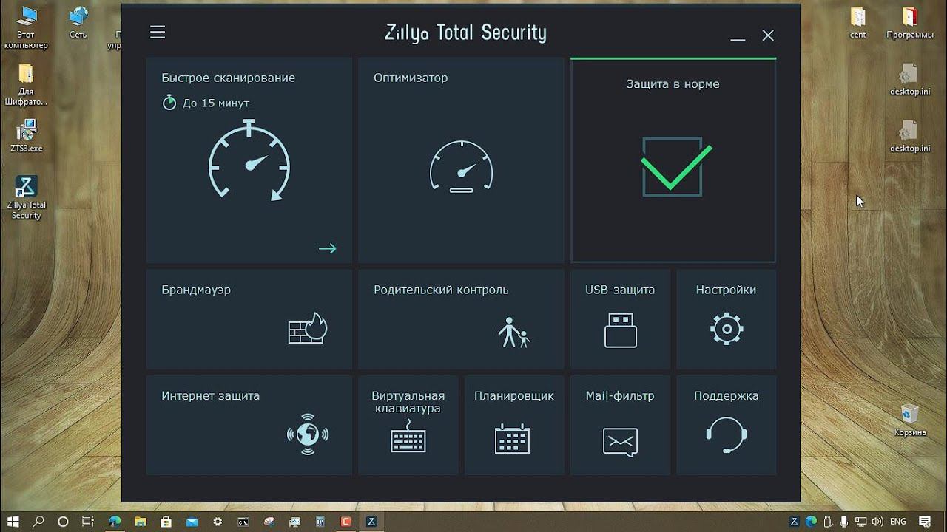Select the Этот компьютер desktop icon
Image resolution: width=947 pixels, height=532 pixels.
point(26,28)
